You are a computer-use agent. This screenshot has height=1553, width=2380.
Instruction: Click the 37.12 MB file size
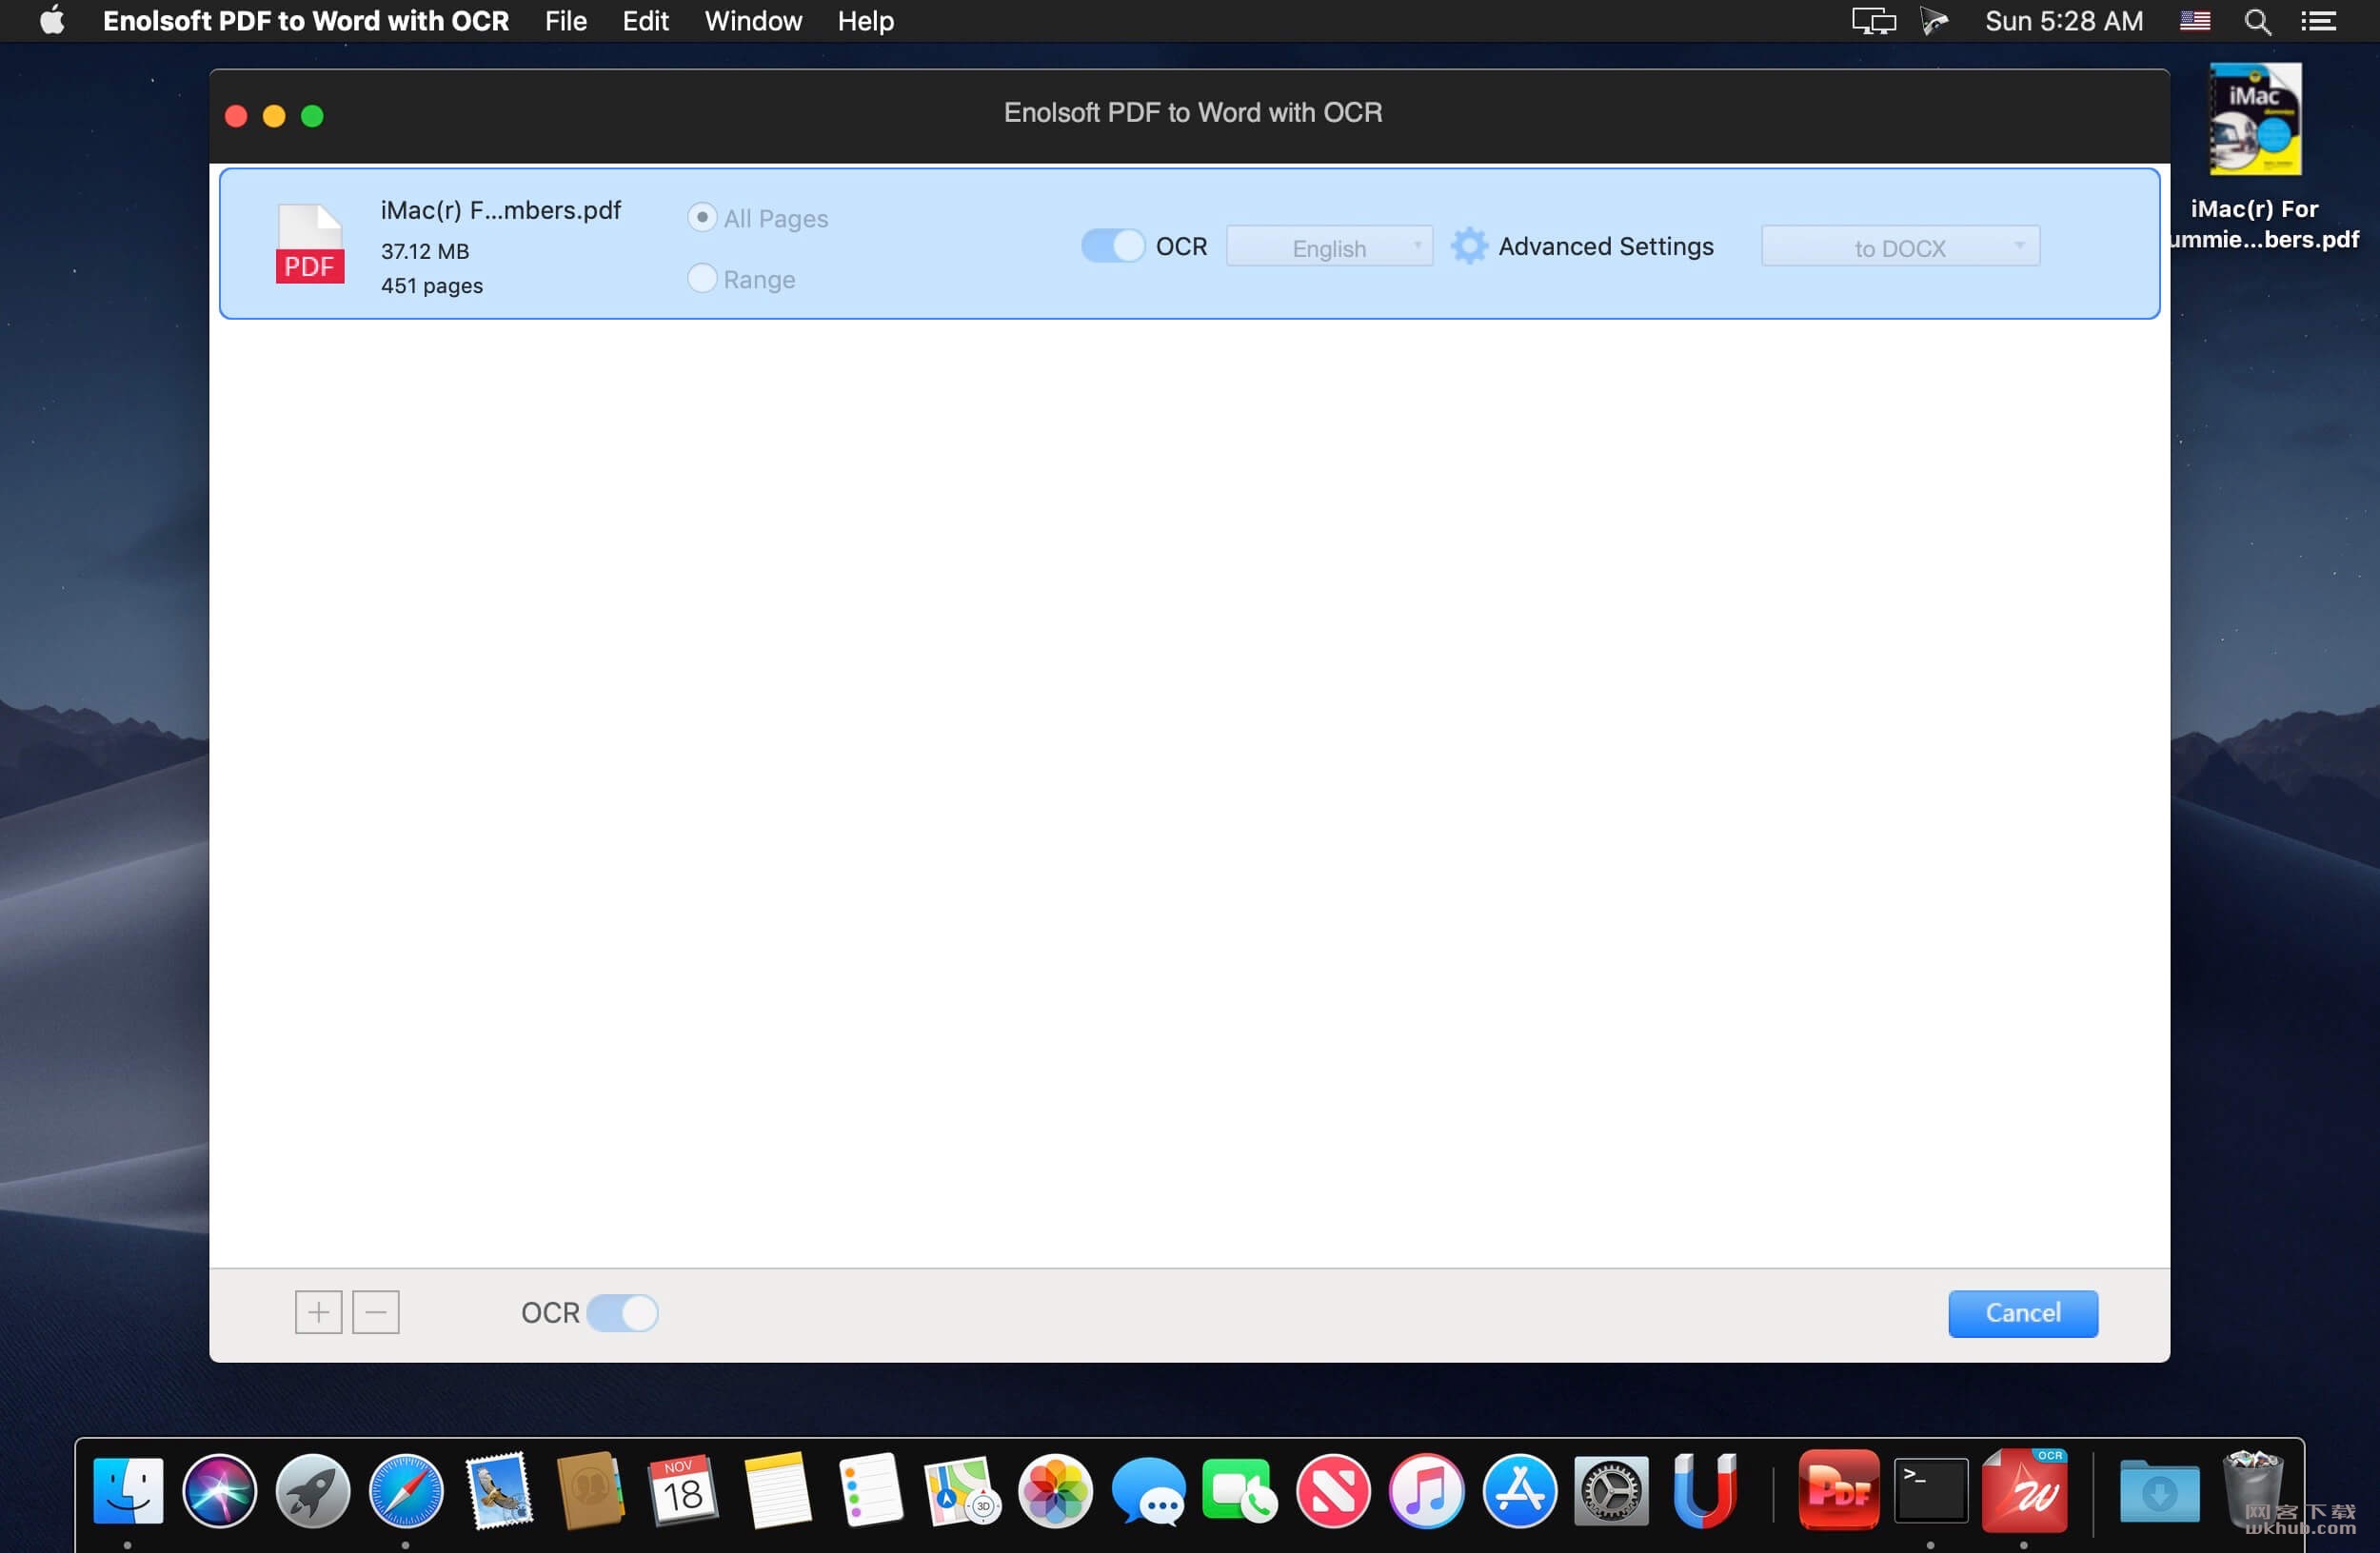(425, 252)
